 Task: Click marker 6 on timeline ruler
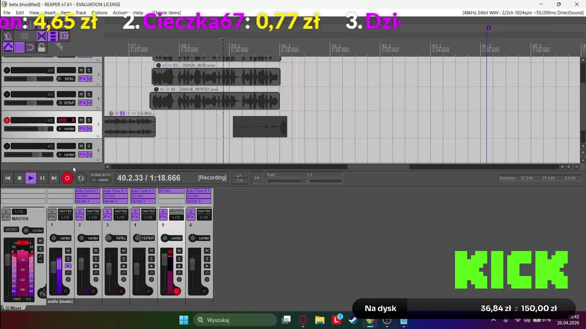tap(488, 28)
